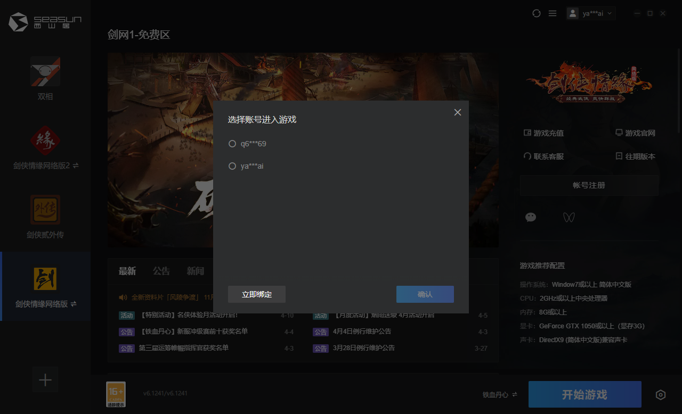The height and width of the screenshot is (414, 682).
Task: Open 第三届运筹帷幄指挥官获奖名单 item
Action: [x=184, y=348]
